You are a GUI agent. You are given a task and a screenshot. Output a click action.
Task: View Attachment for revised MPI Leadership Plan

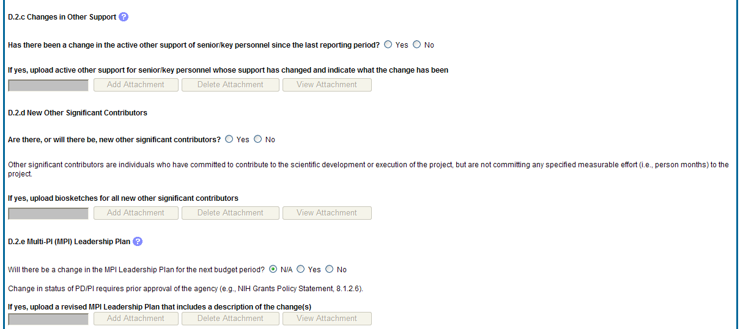pyautogui.click(x=327, y=319)
